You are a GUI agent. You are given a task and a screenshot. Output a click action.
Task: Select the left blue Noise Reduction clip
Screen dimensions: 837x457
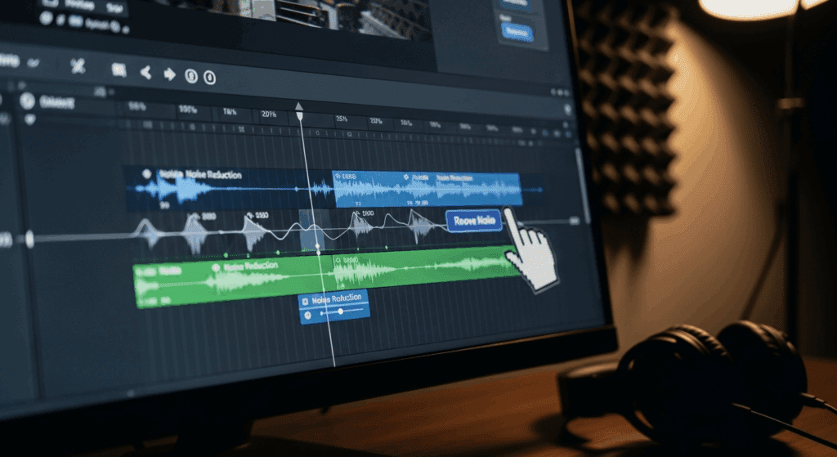click(x=221, y=190)
